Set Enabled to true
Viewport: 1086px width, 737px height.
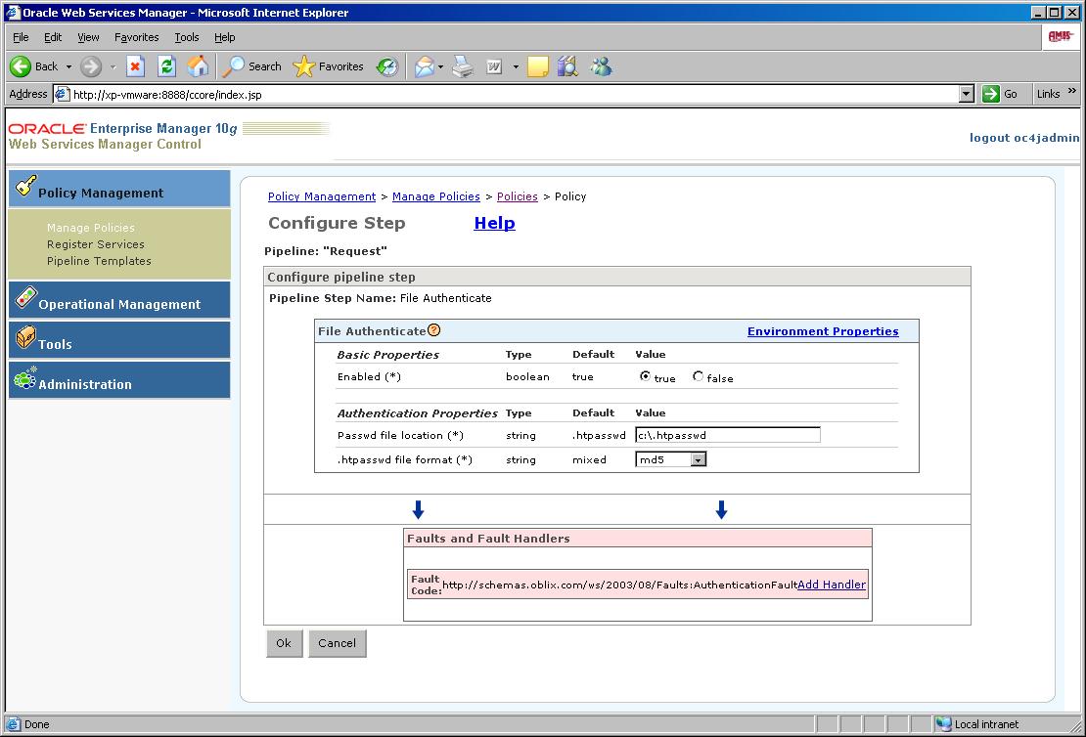645,376
